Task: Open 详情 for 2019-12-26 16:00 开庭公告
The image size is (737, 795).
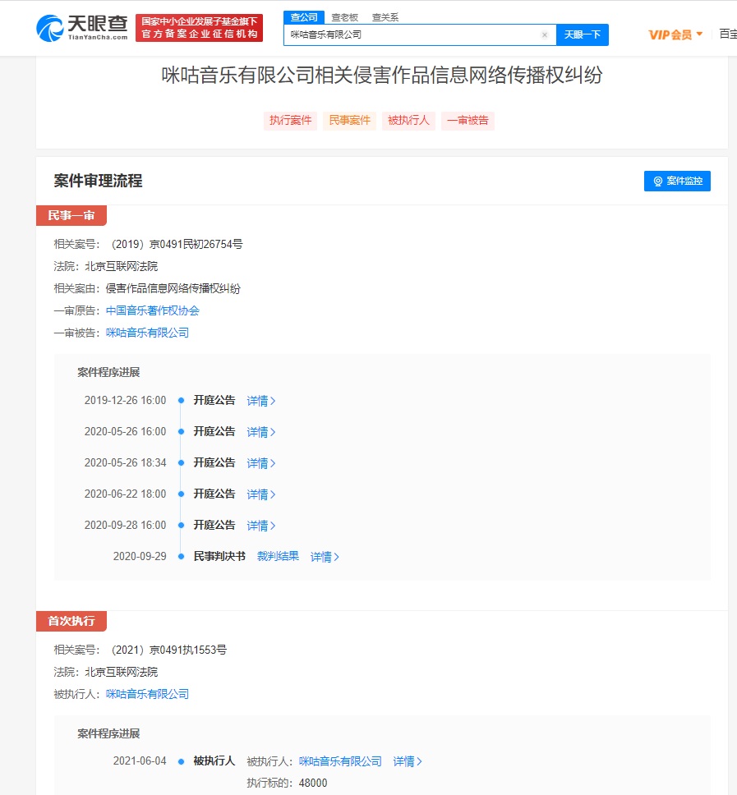Action: coord(261,401)
